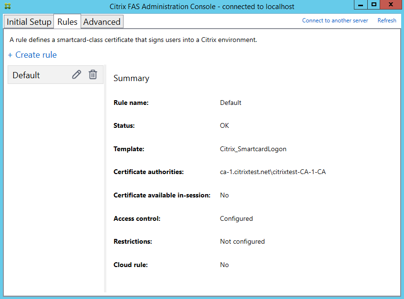This screenshot has height=299, width=404.
Task: Click the Template label
Action: pyautogui.click(x=129, y=149)
